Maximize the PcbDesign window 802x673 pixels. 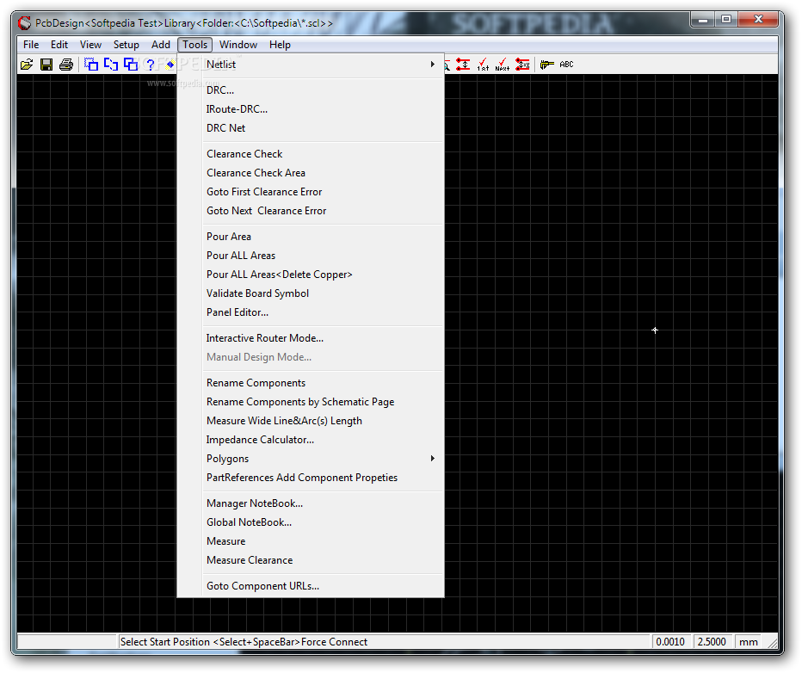click(x=726, y=20)
